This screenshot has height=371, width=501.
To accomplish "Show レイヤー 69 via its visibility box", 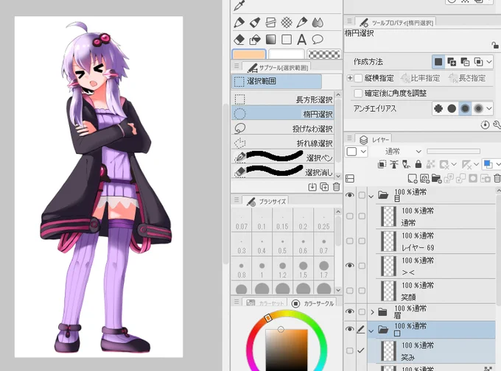I will click(x=350, y=241).
